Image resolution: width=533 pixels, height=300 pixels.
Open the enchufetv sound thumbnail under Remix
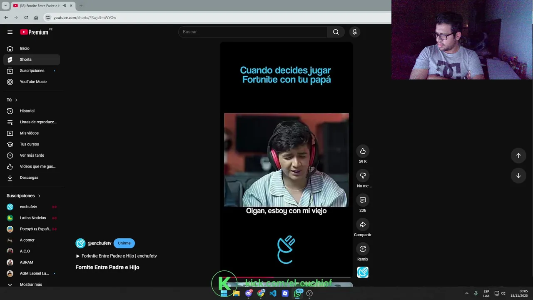tap(363, 272)
